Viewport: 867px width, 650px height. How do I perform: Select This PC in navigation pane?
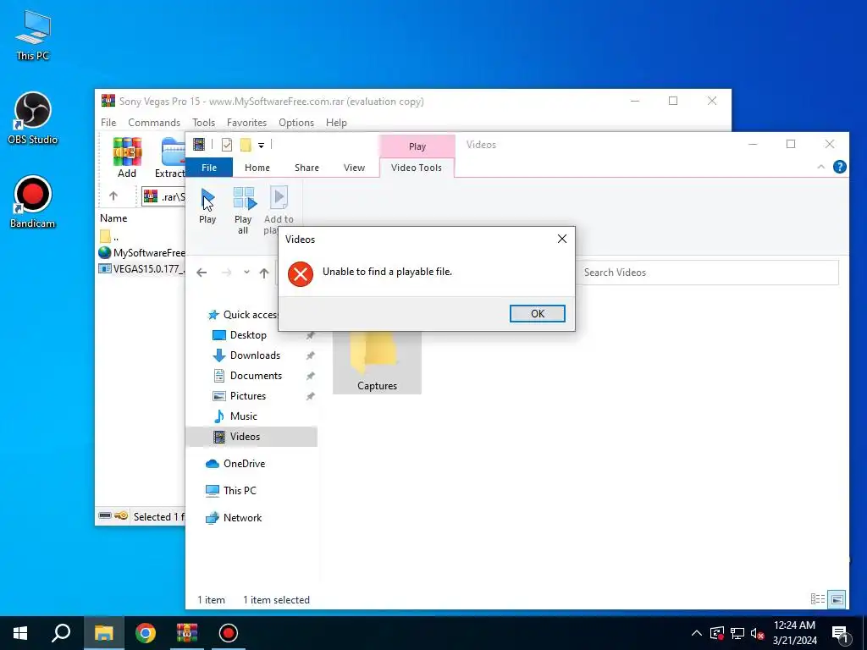(240, 491)
